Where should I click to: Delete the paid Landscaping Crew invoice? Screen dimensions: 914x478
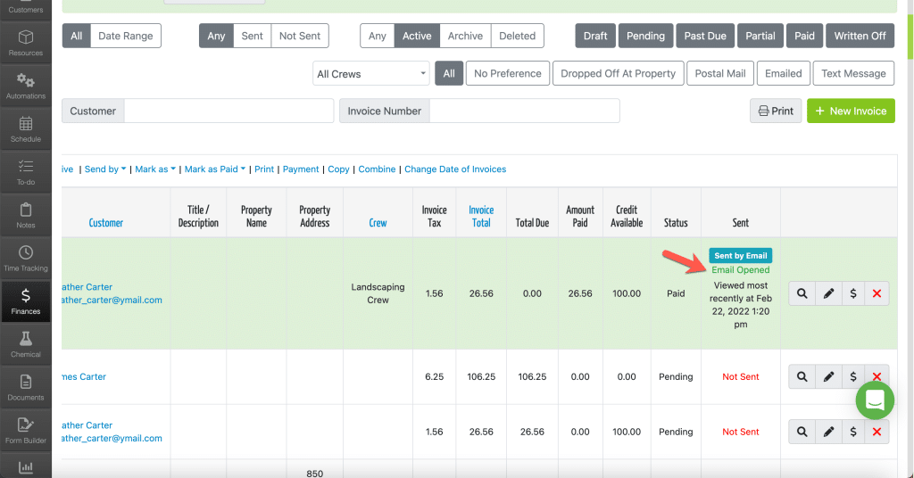(877, 293)
